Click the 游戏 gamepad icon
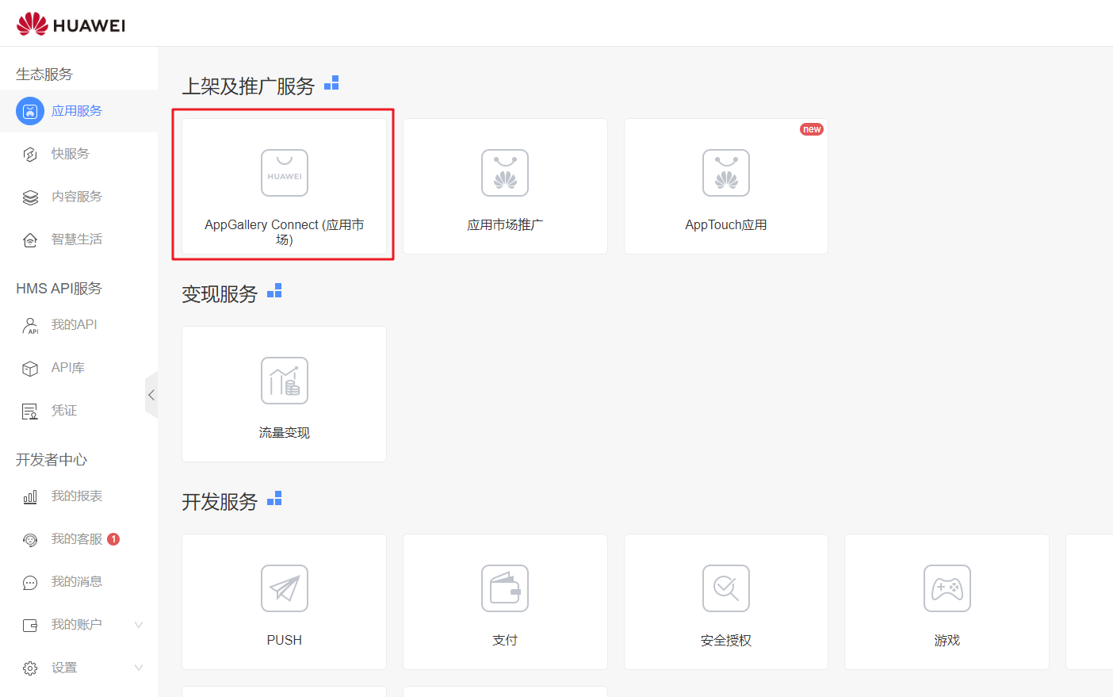The height and width of the screenshot is (697, 1113). click(947, 588)
